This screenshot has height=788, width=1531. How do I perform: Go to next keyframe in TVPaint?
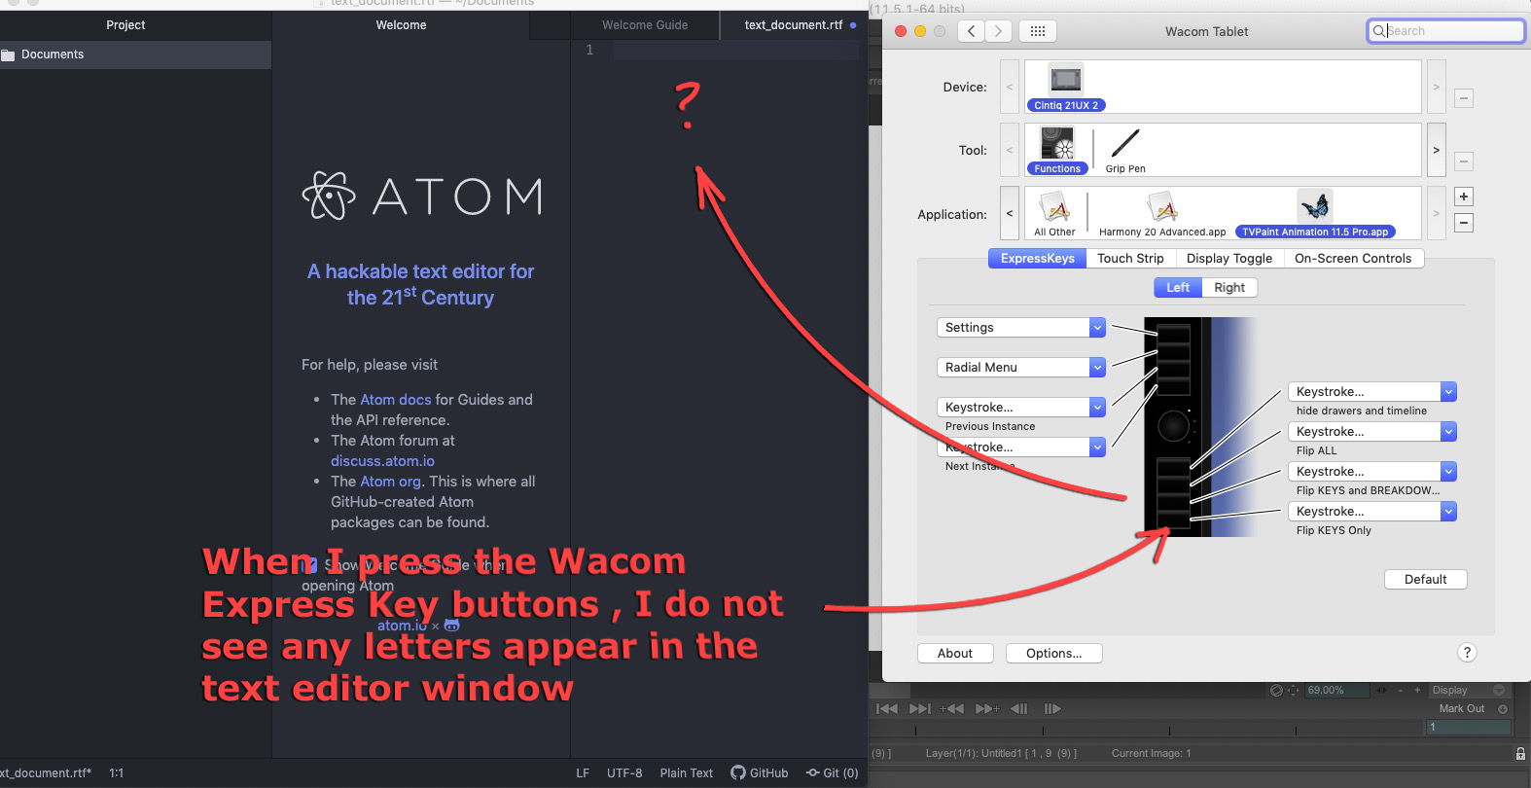[x=987, y=708]
